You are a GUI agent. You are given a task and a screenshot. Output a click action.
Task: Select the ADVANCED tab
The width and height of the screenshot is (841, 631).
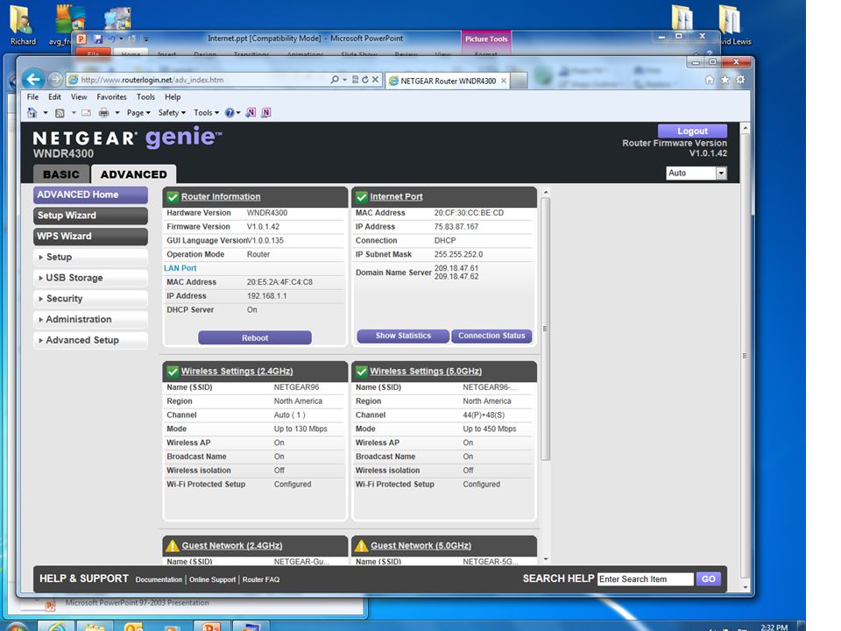133,174
